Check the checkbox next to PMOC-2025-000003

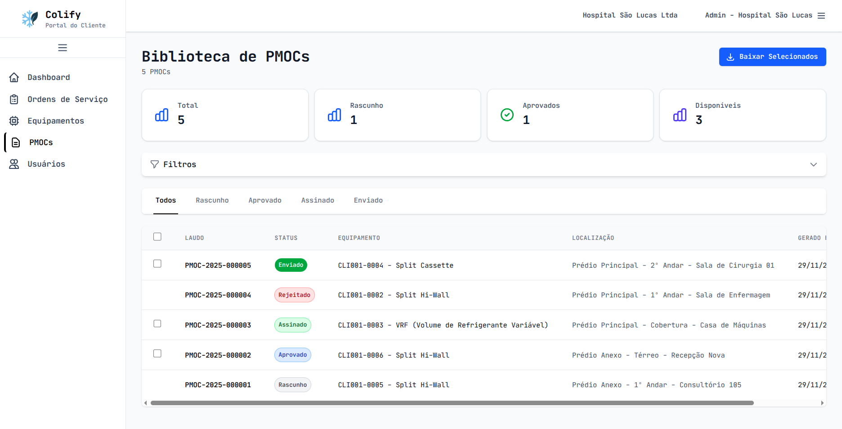[157, 323]
